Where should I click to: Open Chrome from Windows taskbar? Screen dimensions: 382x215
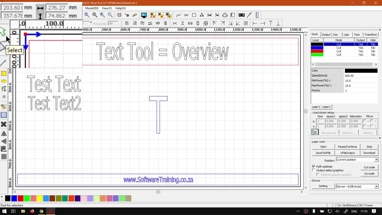(x=41, y=211)
